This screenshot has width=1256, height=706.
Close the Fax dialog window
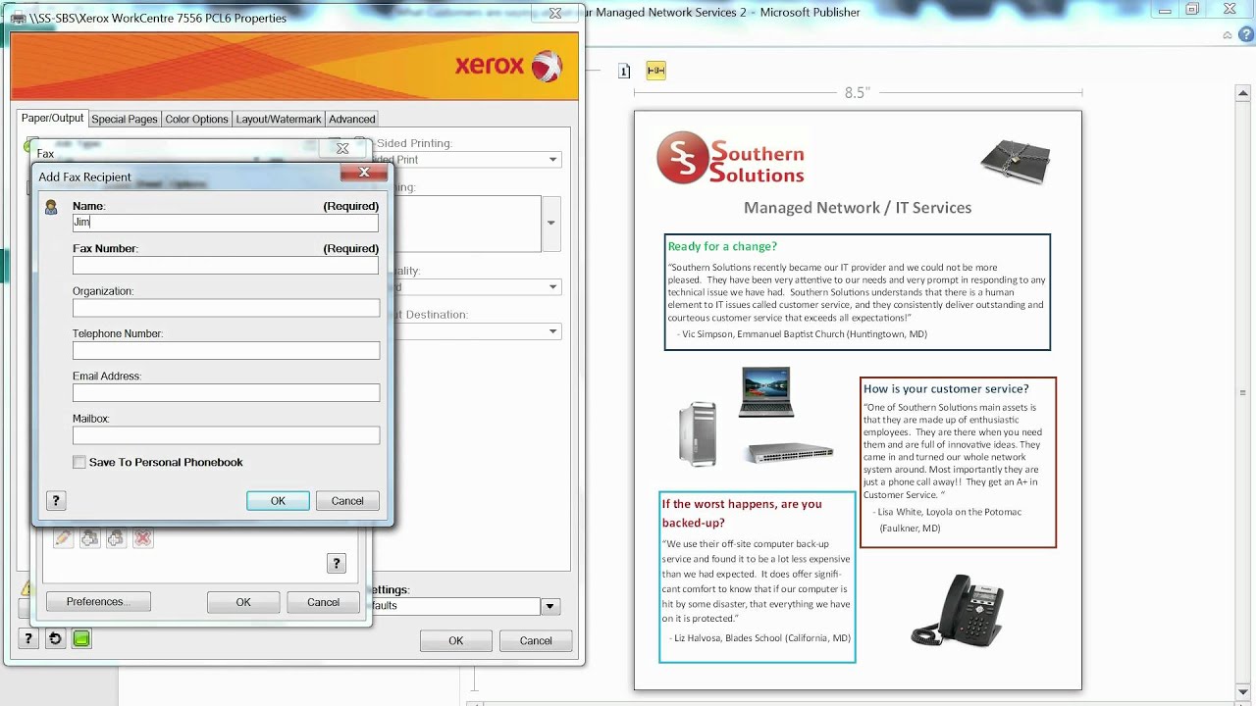point(342,148)
